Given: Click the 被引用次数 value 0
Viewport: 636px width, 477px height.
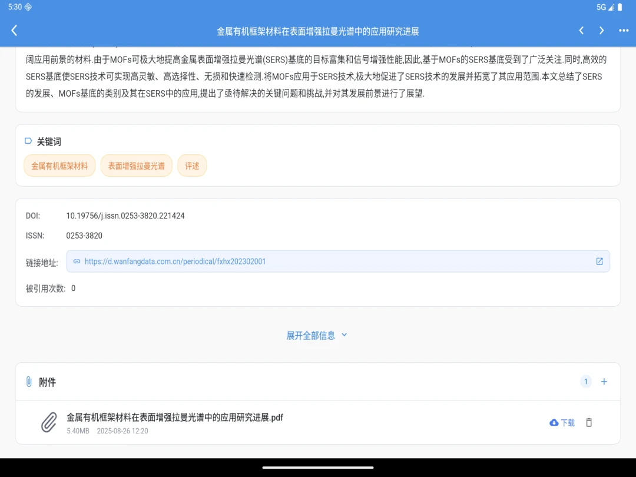Looking at the screenshot, I should [74, 289].
